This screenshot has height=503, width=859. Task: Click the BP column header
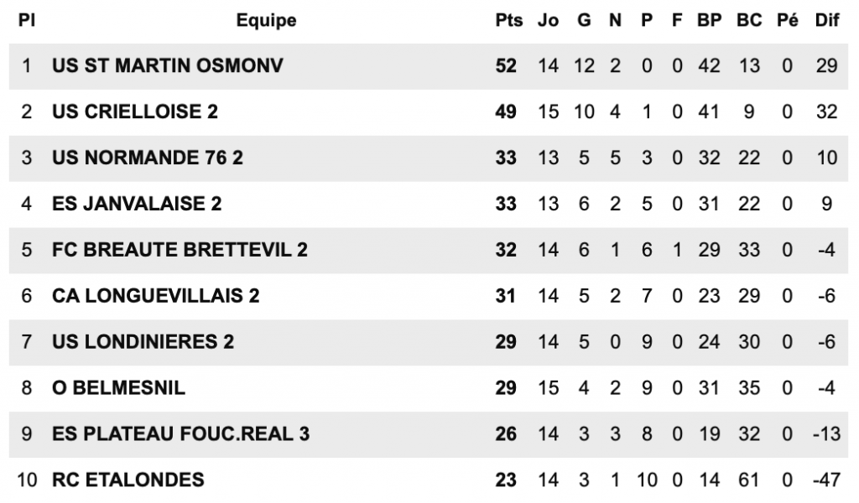point(709,21)
